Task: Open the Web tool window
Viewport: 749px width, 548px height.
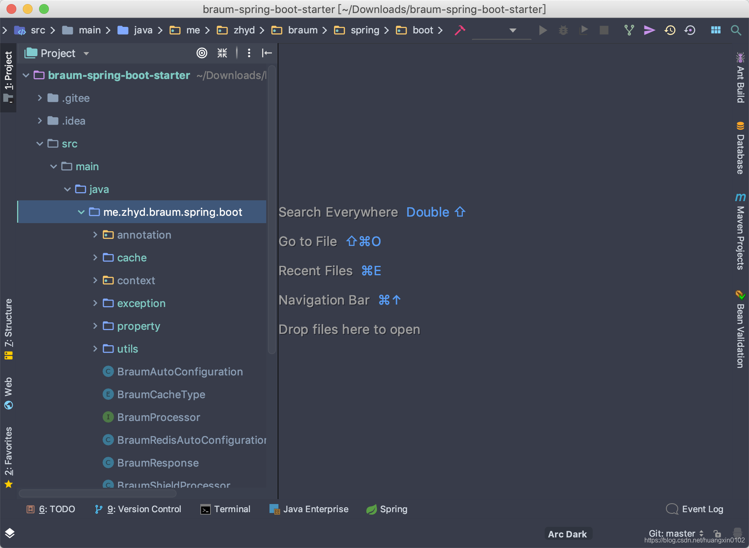Action: click(x=8, y=393)
